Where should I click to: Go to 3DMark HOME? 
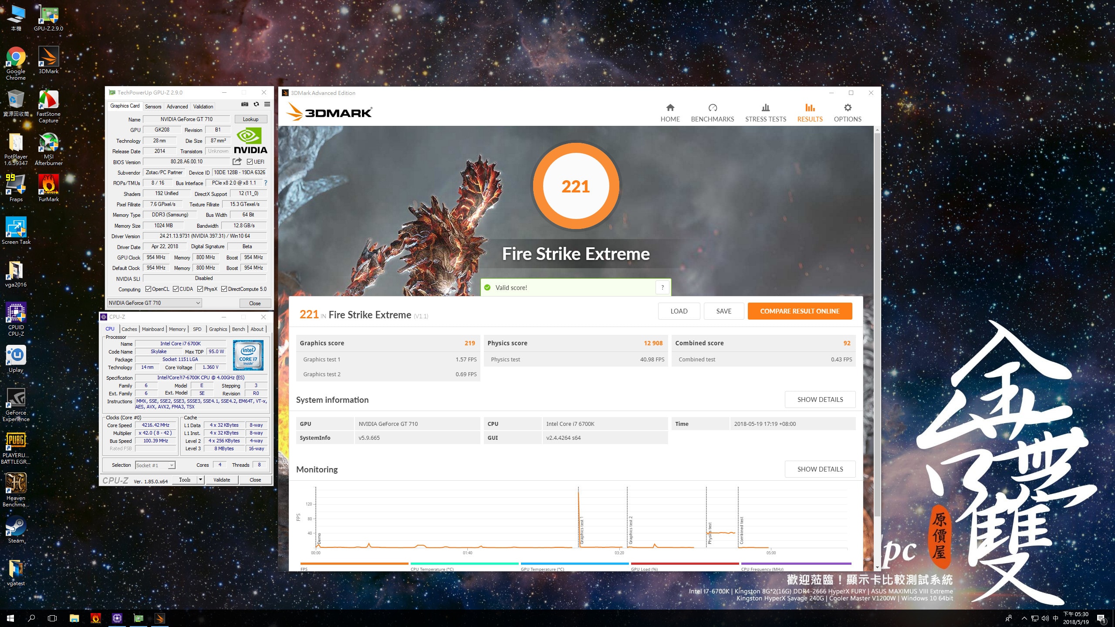[x=670, y=113]
